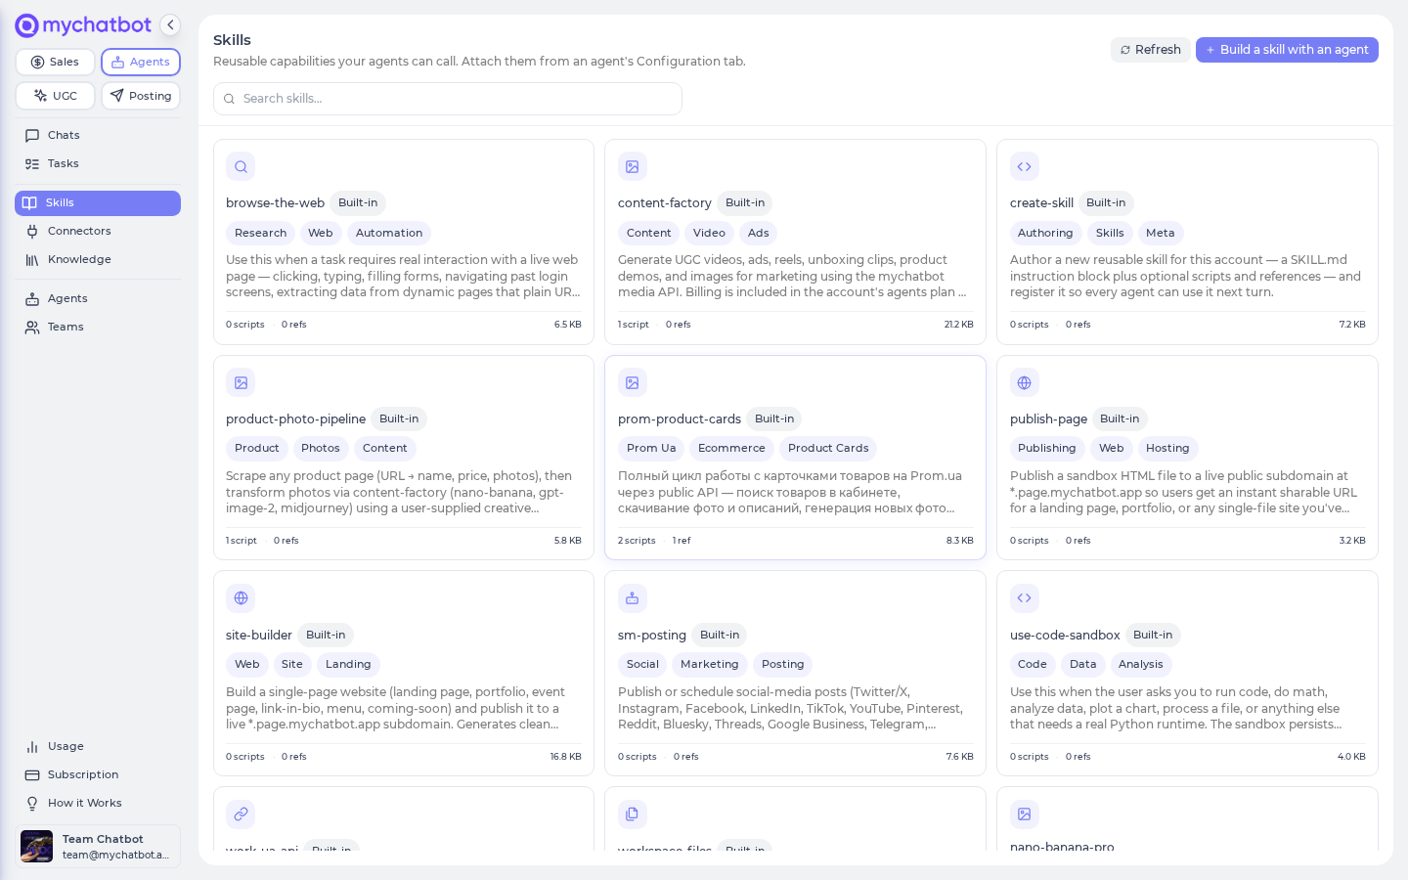Open the create-skill skill title

(x=1041, y=203)
